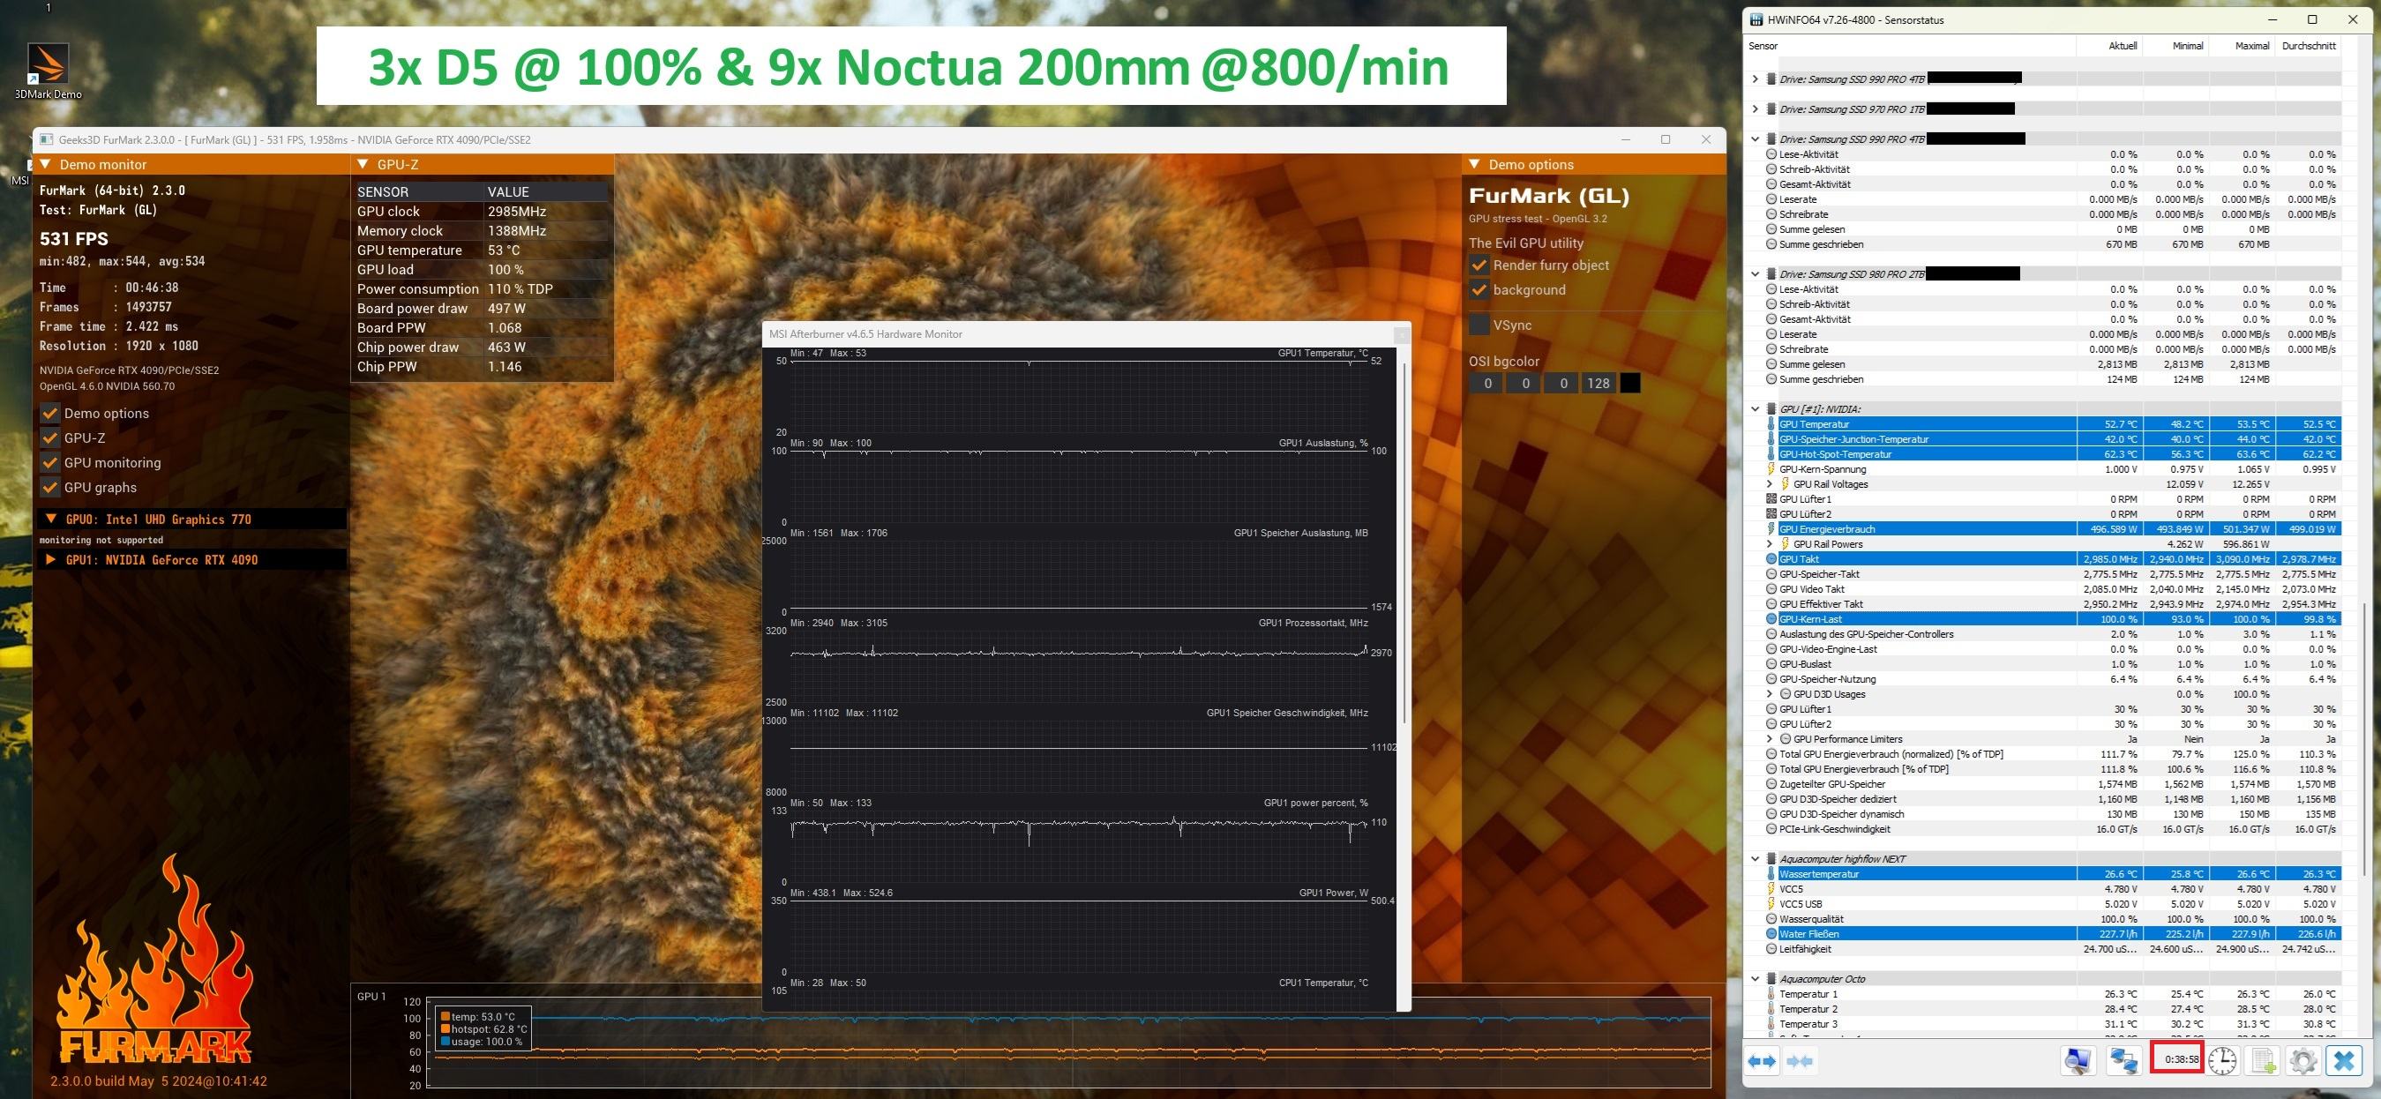This screenshot has height=1099, width=2381.
Task: Collapse Aquacomputer highflow NEXT group
Action: 1756,859
